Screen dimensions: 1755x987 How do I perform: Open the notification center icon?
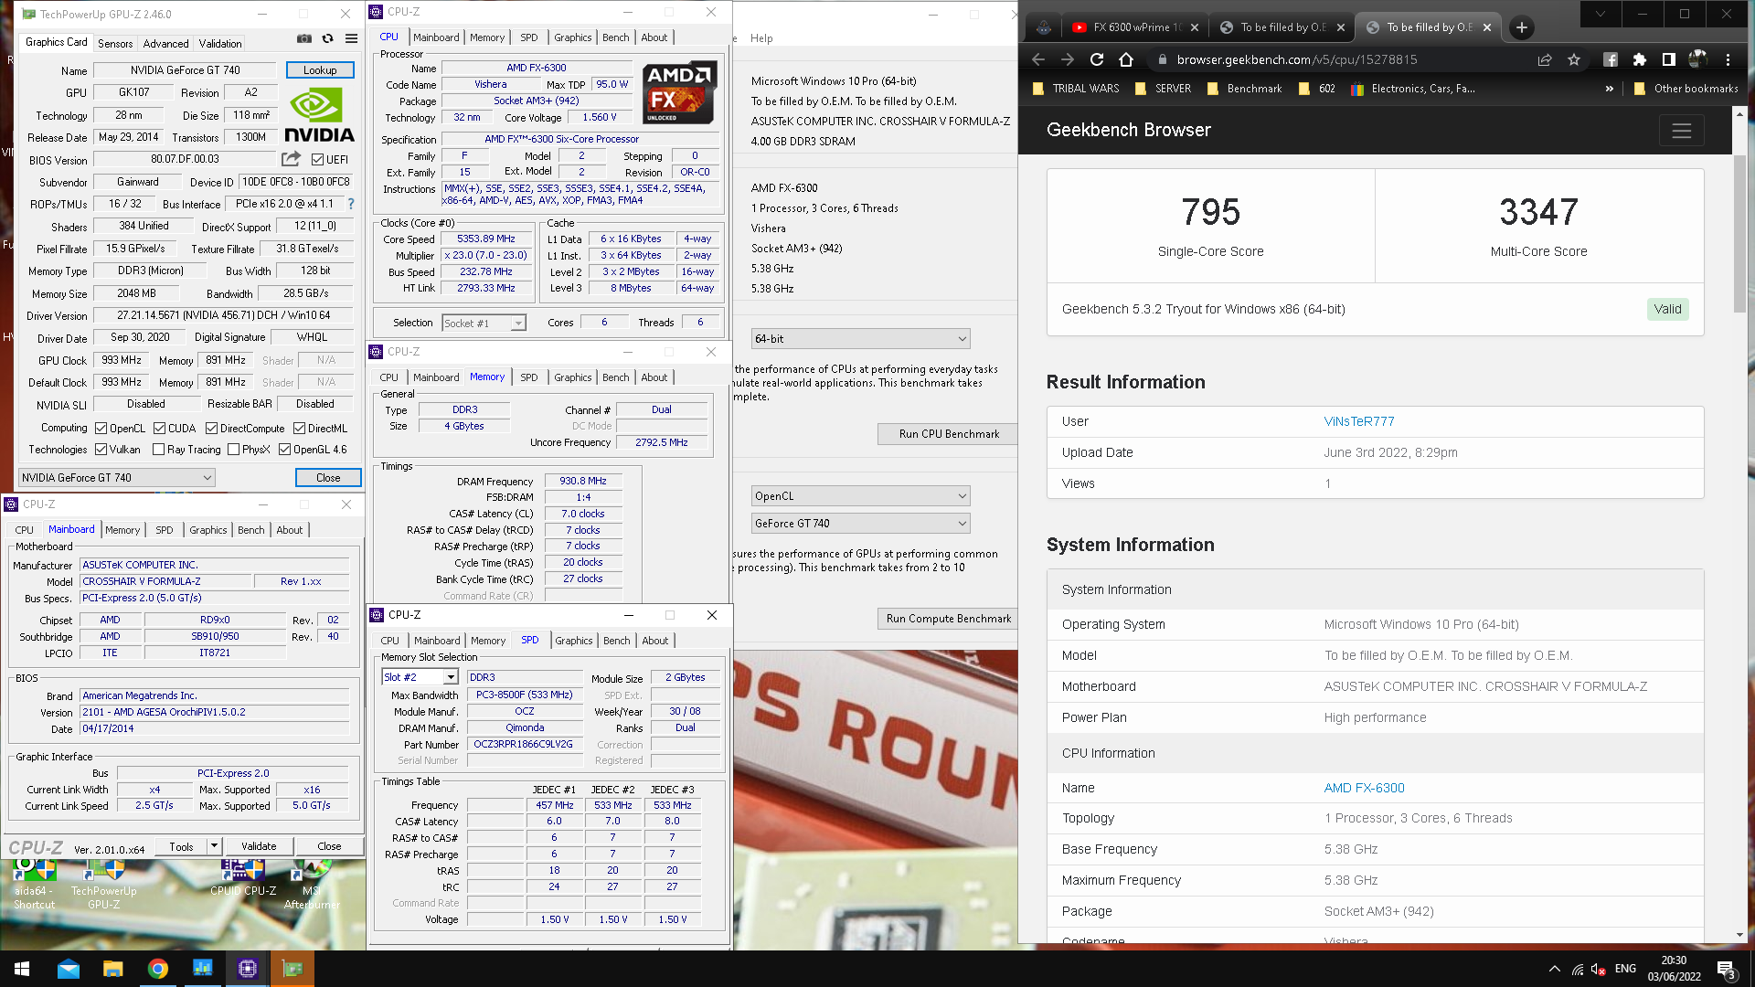click(1726, 969)
